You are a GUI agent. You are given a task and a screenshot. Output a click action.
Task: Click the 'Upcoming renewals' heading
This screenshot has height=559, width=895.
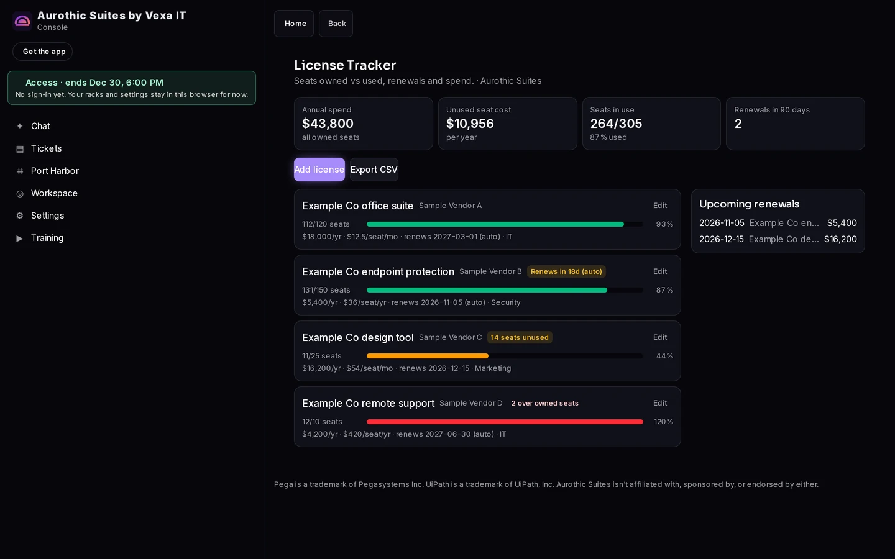coord(749,204)
